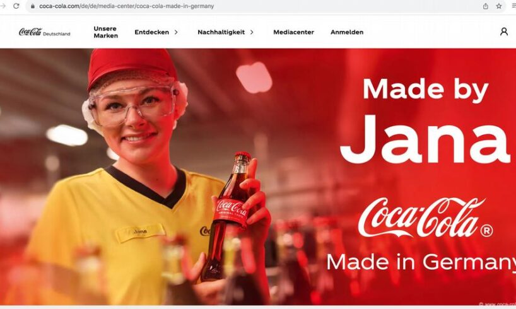
Task: Open the Unsere Marken menu item
Action: coord(105,32)
